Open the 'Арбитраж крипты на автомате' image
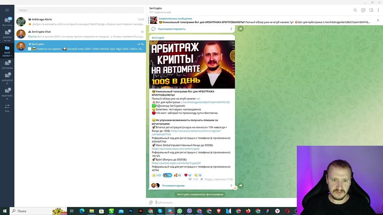The width and height of the screenshot is (383, 215). click(x=192, y=64)
